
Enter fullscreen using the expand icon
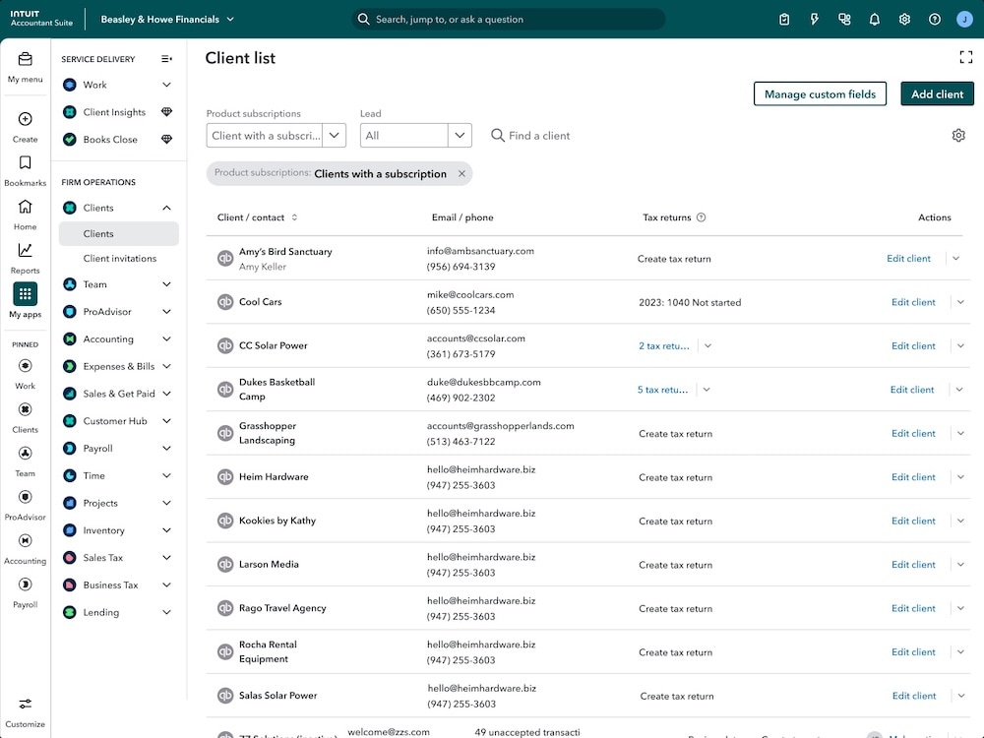click(965, 57)
